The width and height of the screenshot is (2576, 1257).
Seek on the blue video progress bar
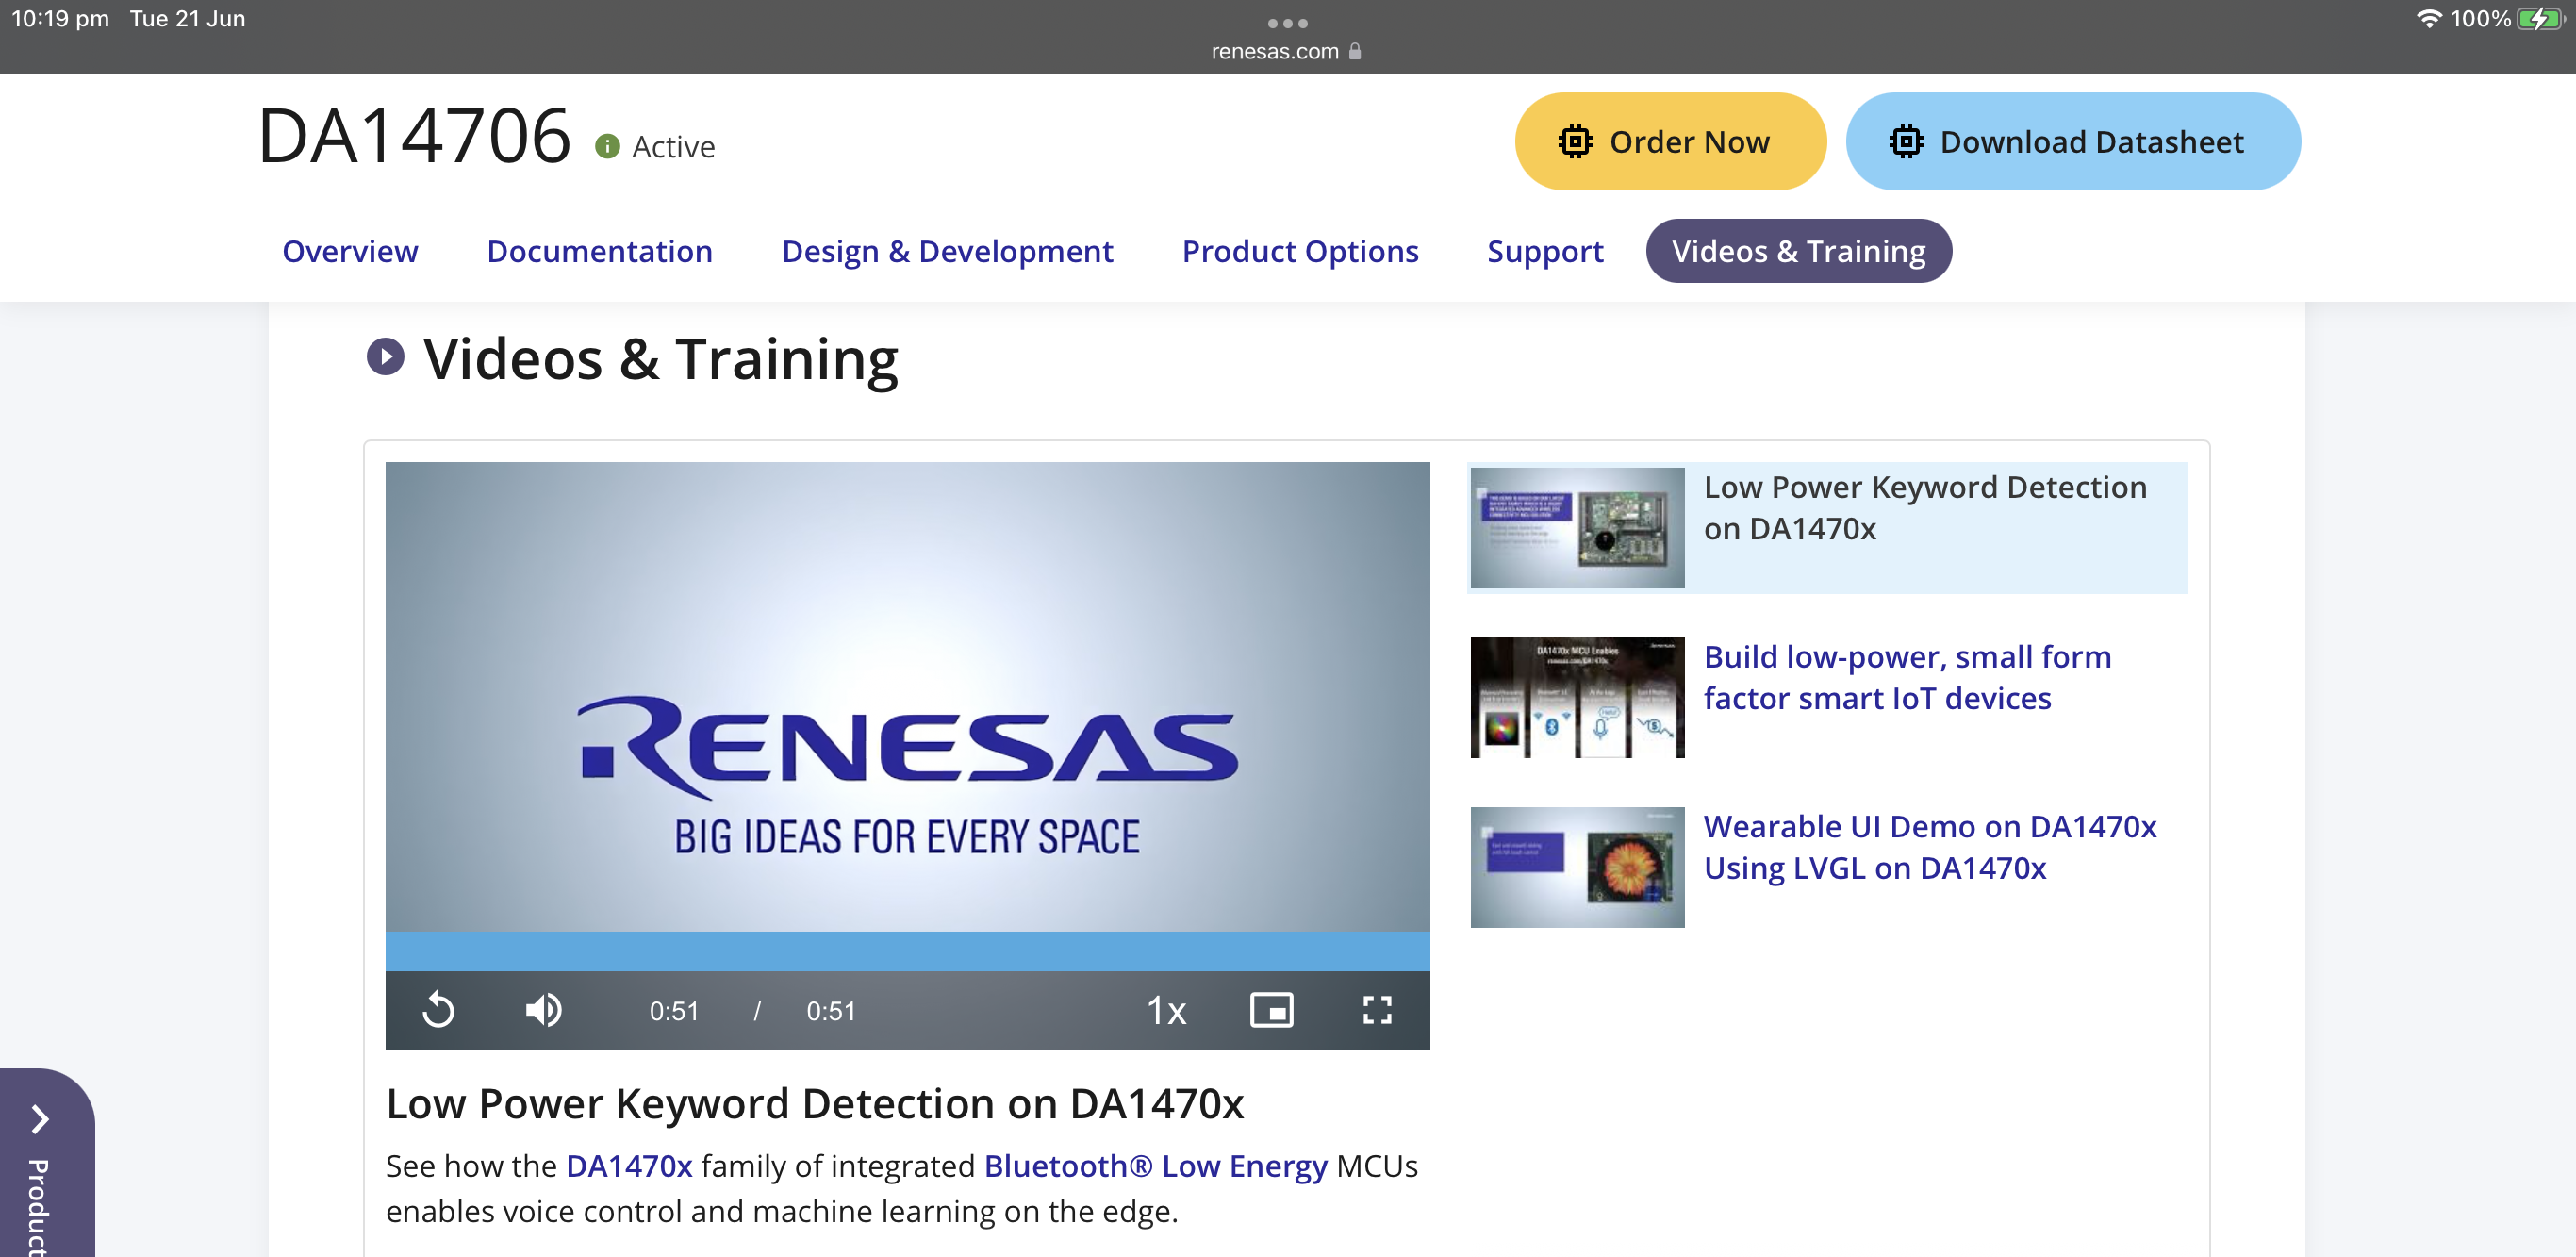point(906,951)
